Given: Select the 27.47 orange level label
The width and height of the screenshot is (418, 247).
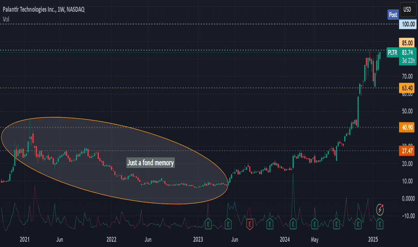Looking at the screenshot, I should (407, 151).
